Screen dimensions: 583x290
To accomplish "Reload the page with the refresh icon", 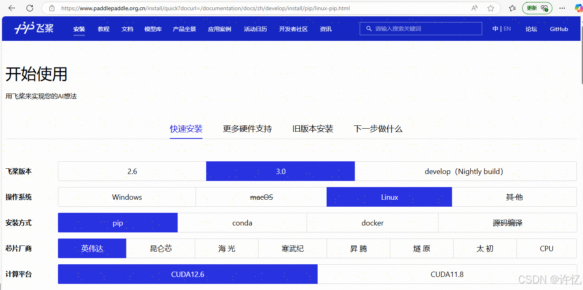I will pos(30,8).
